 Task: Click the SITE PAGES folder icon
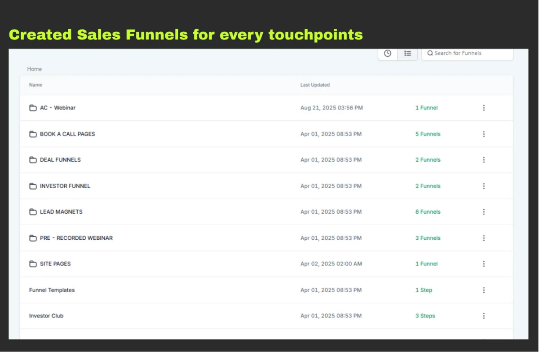pyautogui.click(x=33, y=264)
